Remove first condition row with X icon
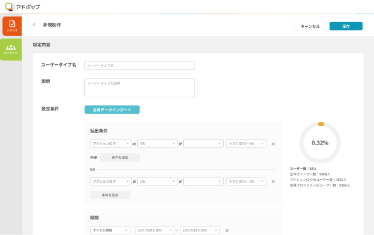This screenshot has height=235, width=374. [x=273, y=144]
